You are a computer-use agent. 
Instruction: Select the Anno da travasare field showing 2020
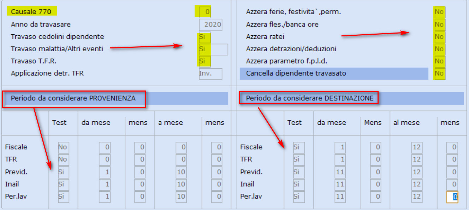pos(210,24)
